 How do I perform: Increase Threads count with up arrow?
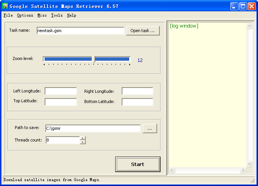click(x=83, y=138)
